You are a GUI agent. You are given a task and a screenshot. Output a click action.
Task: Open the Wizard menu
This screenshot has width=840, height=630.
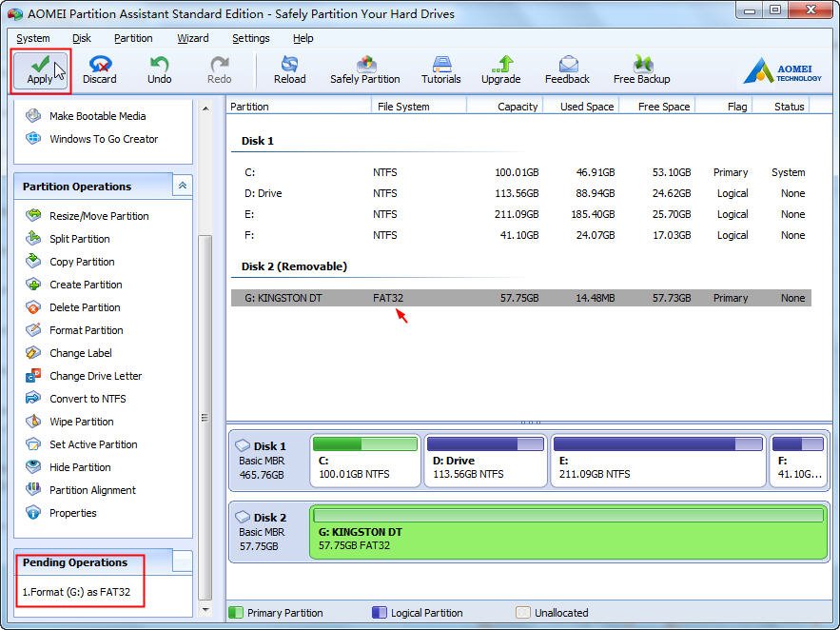click(193, 38)
